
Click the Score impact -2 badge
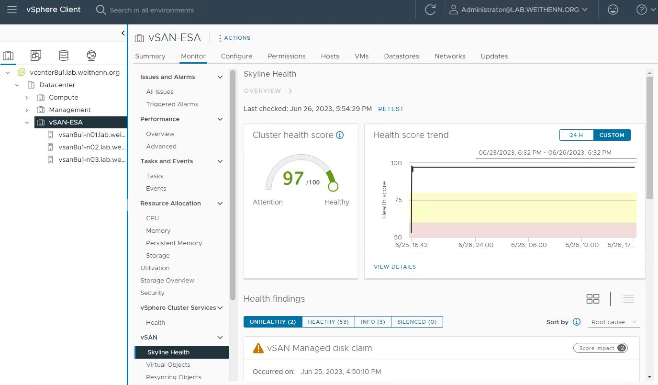point(601,348)
